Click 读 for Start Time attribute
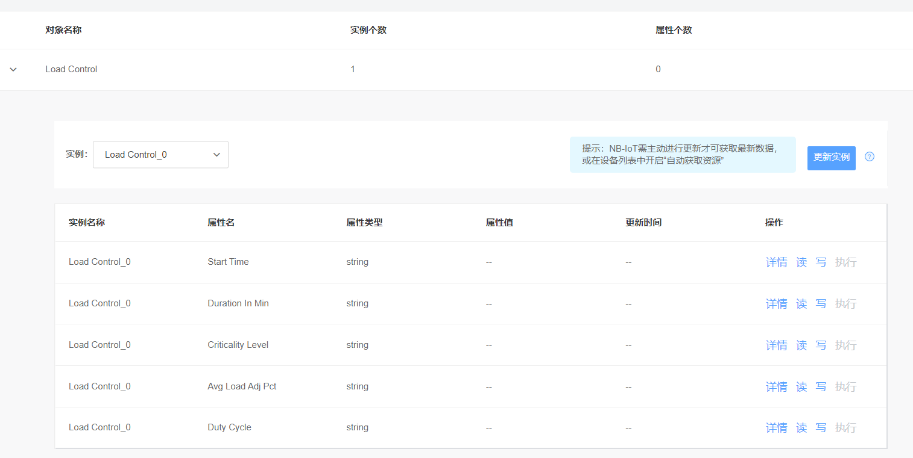The image size is (913, 458). [x=801, y=262]
